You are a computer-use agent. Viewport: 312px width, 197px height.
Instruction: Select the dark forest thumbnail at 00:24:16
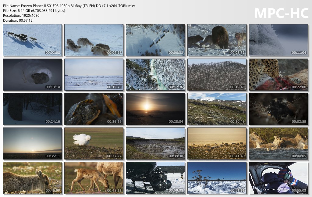pyautogui.click(x=32, y=109)
